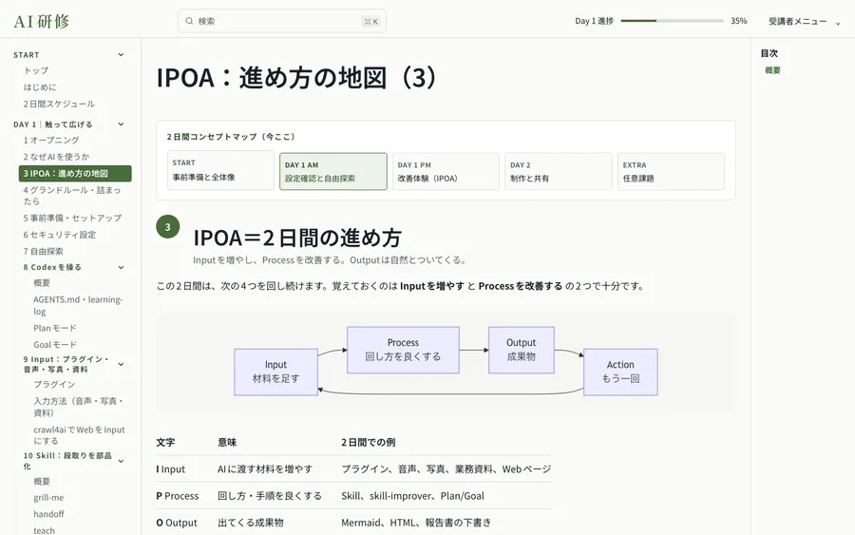
Task: Open the 受講者メニュー dropdown
Action: (x=805, y=21)
